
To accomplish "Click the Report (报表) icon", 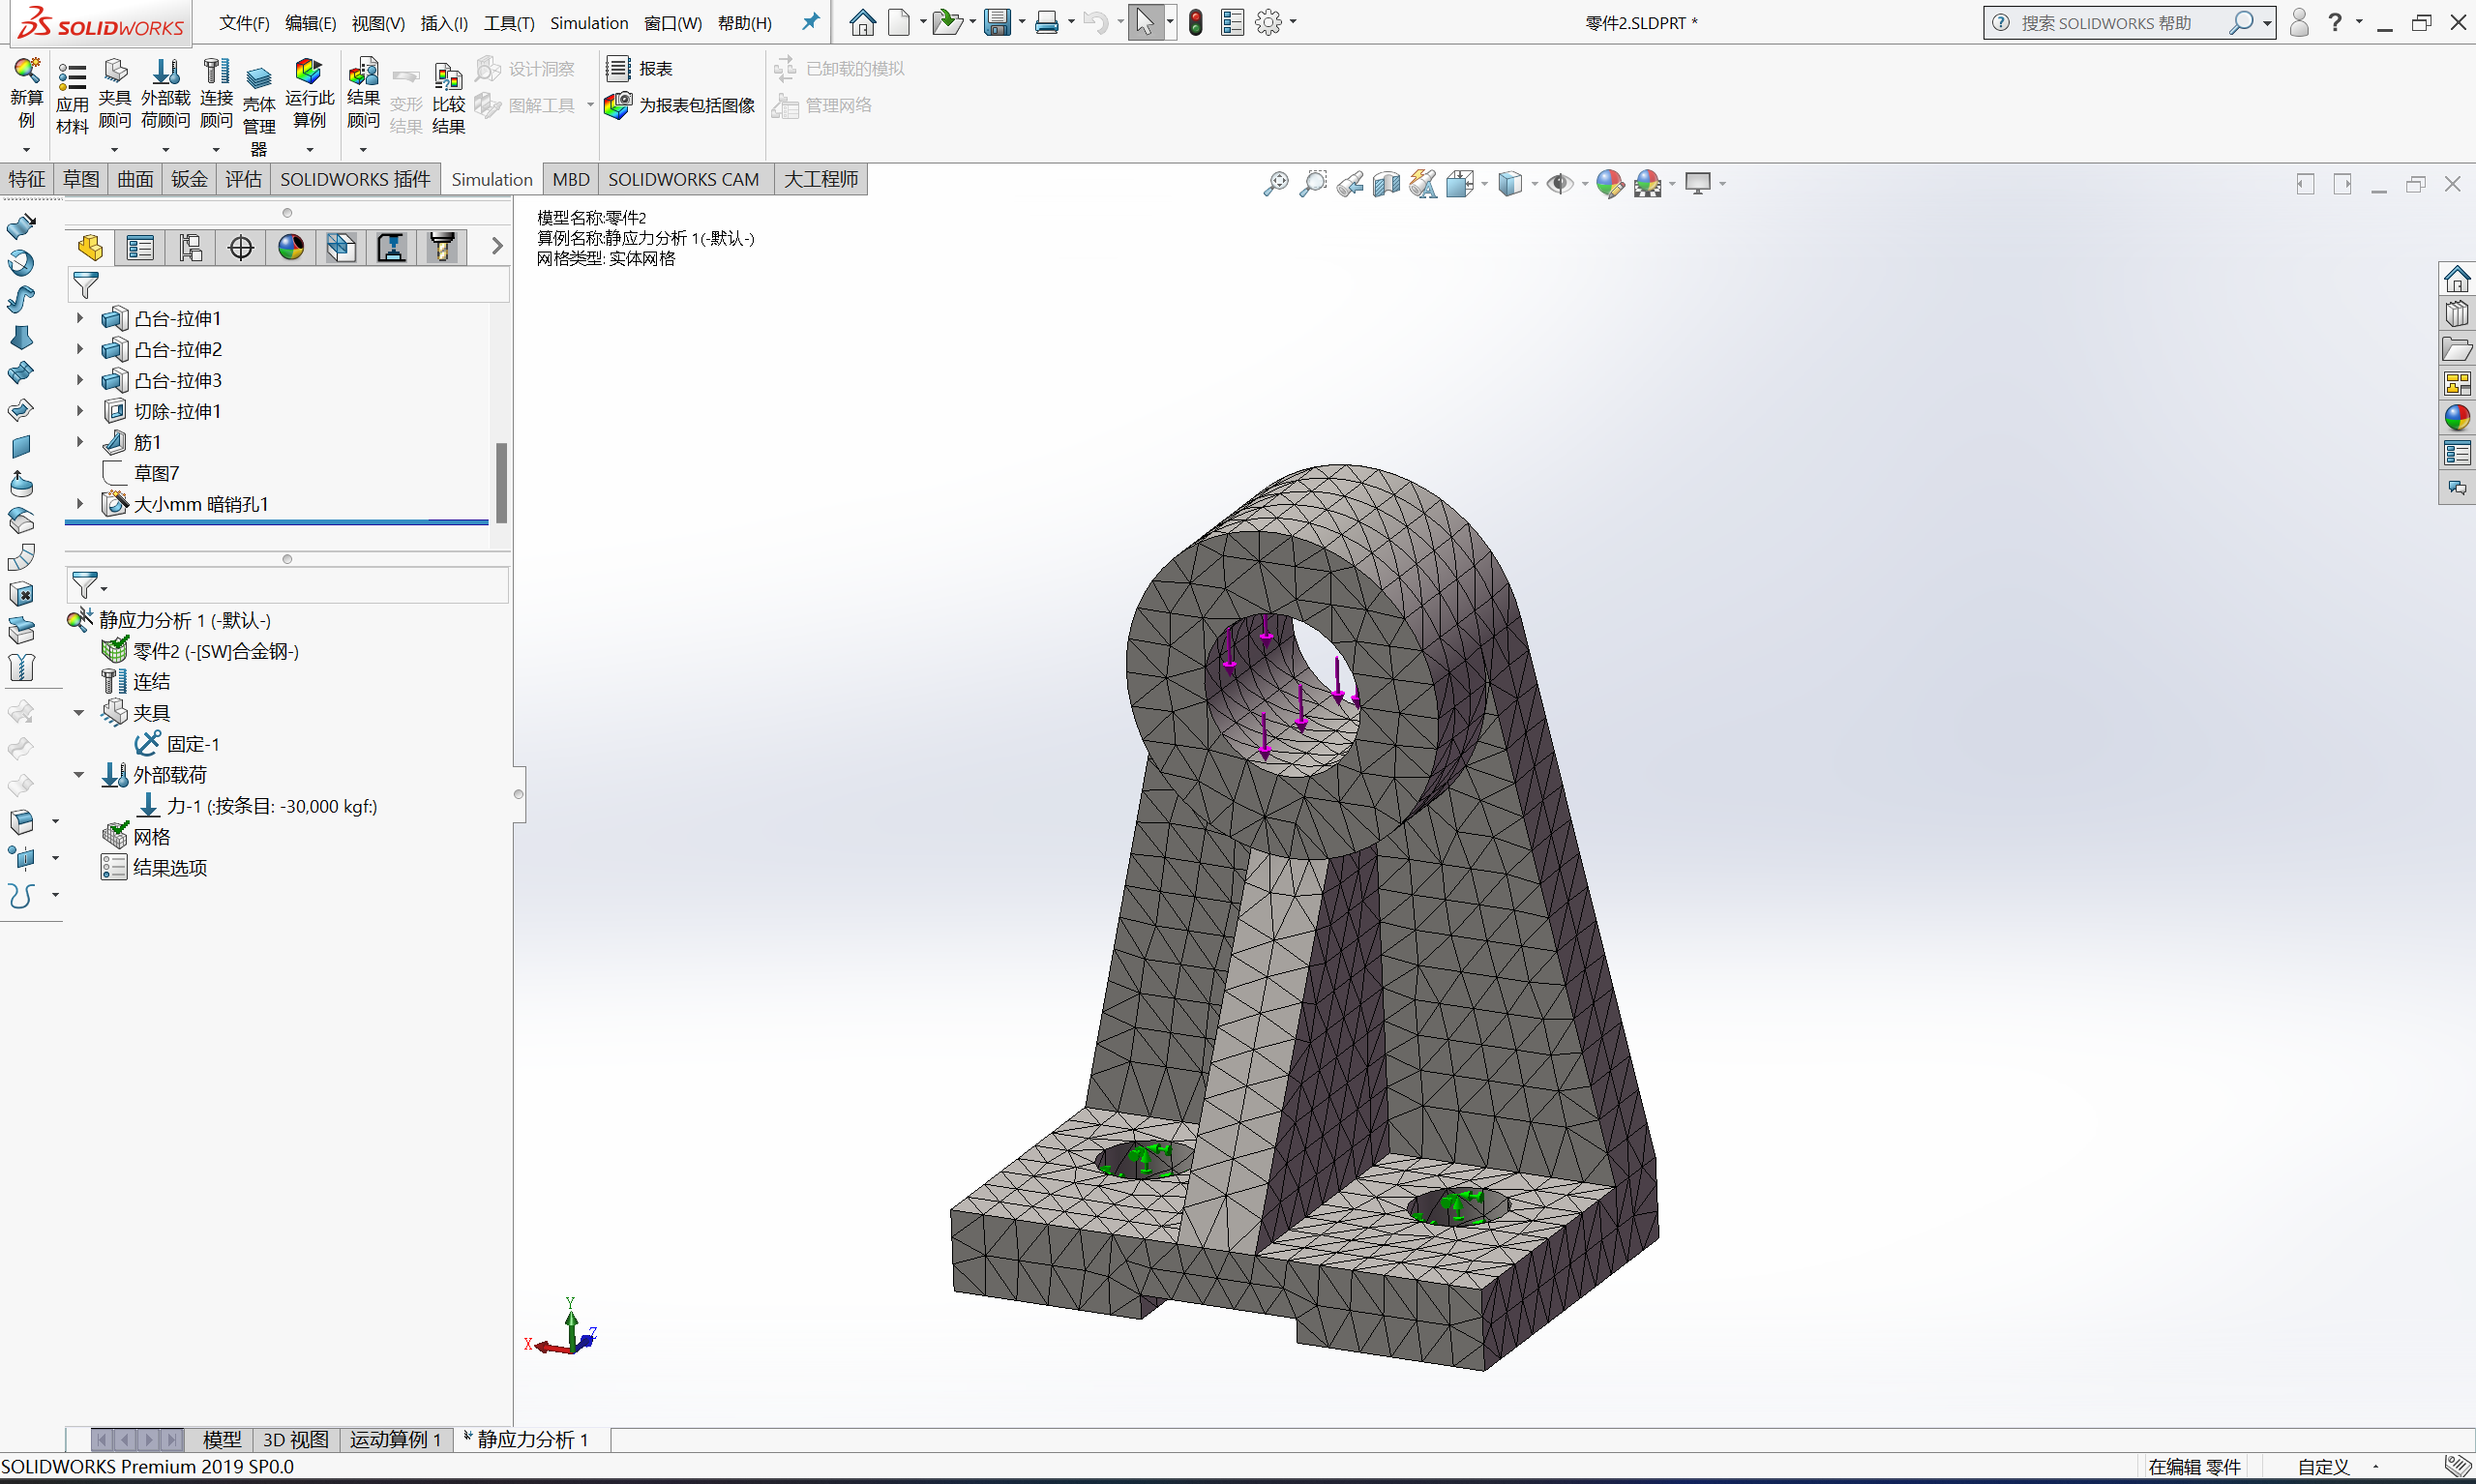I will coord(619,68).
